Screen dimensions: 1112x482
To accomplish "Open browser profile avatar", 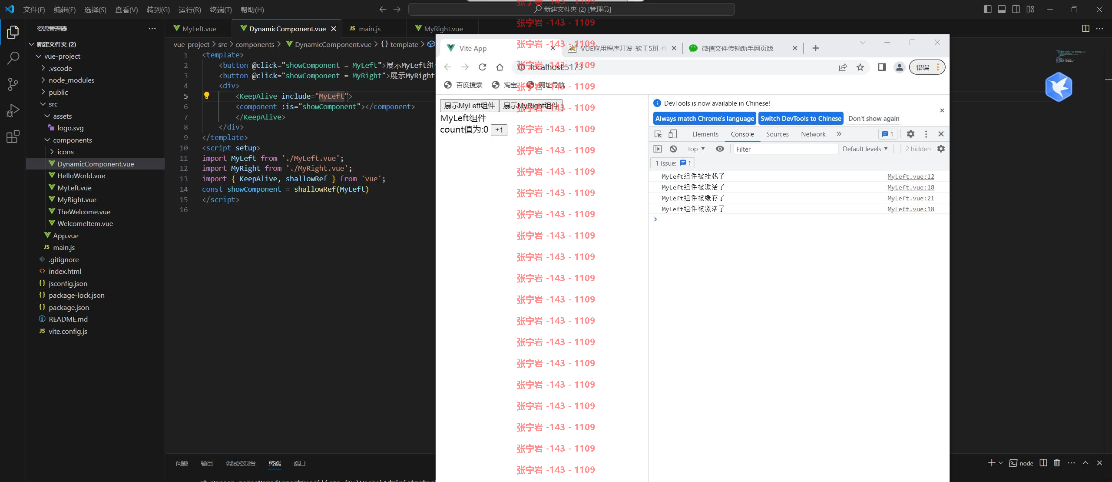I will [x=900, y=67].
